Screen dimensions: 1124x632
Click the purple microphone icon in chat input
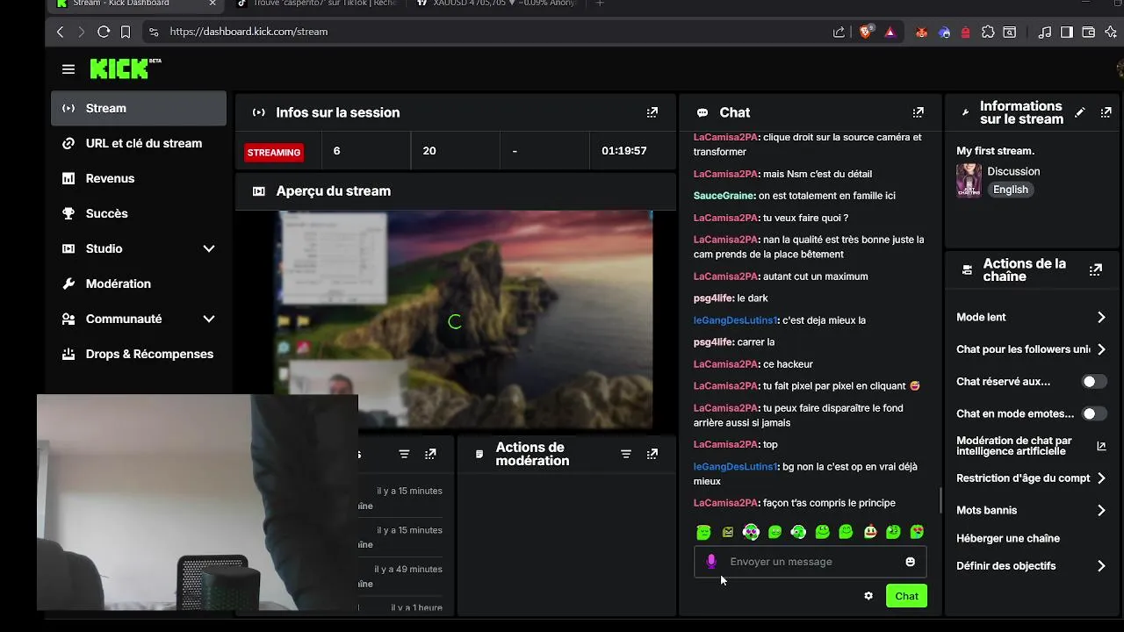[711, 562]
